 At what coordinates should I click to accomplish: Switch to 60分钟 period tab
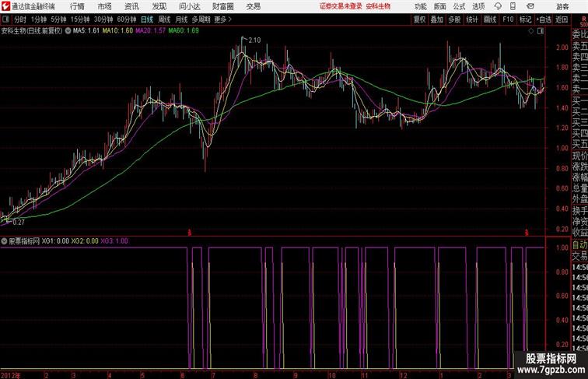pos(127,19)
